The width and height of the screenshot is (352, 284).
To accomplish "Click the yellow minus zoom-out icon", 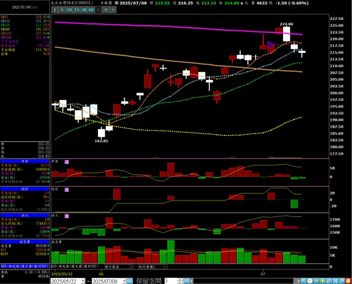I will pos(316,281).
